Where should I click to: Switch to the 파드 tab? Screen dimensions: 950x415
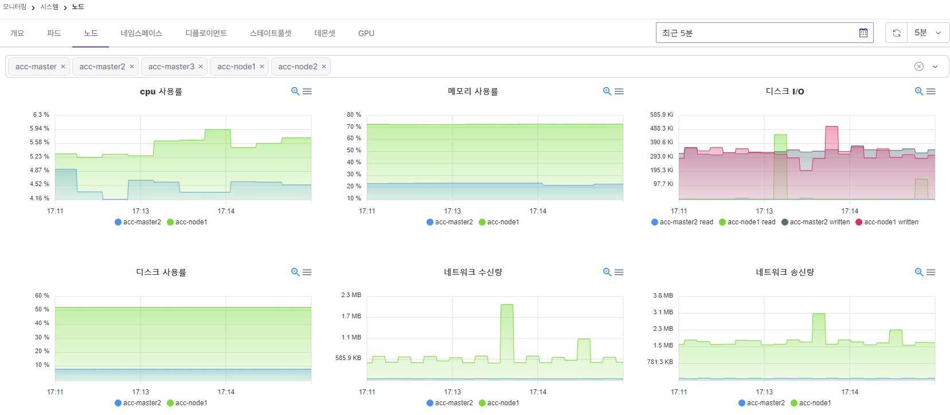point(54,33)
